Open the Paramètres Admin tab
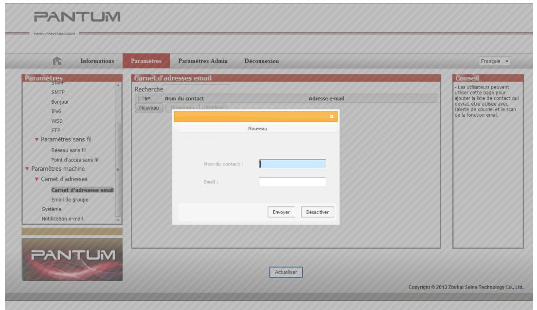This screenshot has height=310, width=537. [202, 61]
